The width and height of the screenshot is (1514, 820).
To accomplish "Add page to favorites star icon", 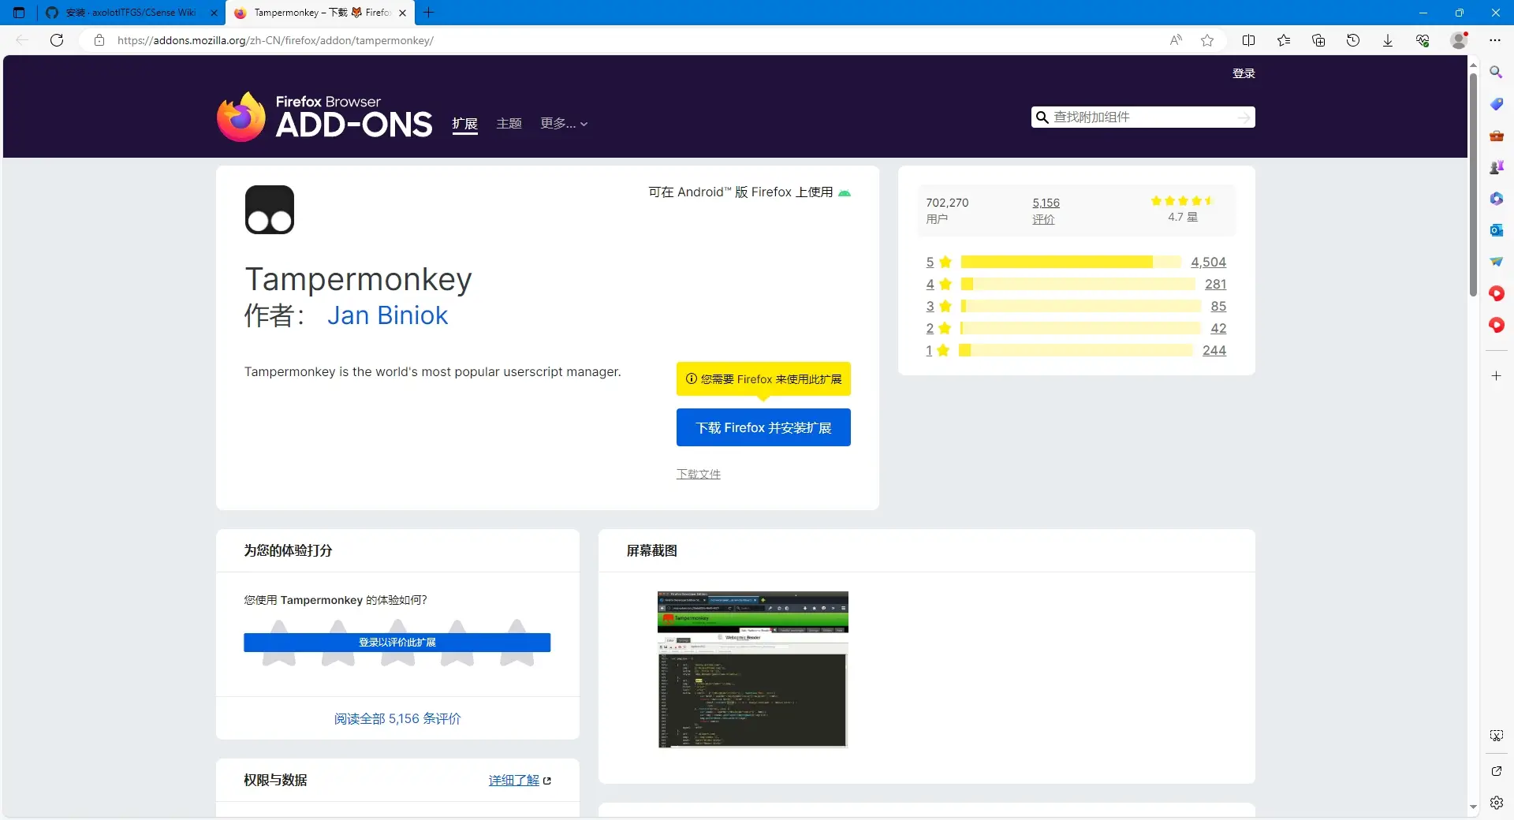I will click(x=1207, y=40).
